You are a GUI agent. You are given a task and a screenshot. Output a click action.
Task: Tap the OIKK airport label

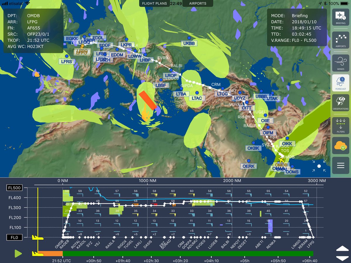[288, 143]
